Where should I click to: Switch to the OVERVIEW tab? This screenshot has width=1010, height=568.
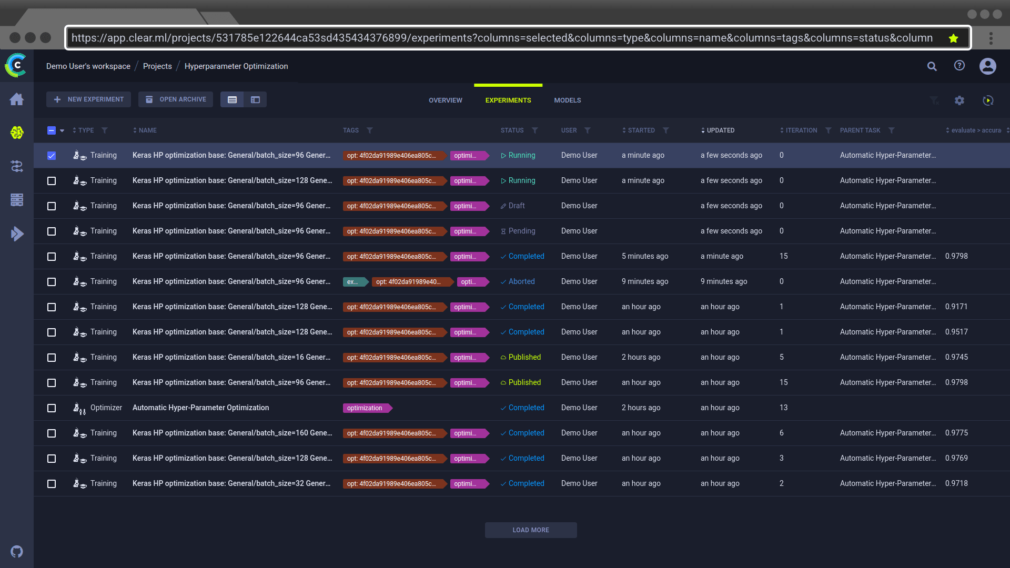[446, 100]
